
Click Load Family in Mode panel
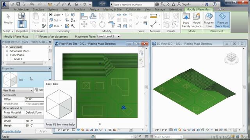click(186, 20)
